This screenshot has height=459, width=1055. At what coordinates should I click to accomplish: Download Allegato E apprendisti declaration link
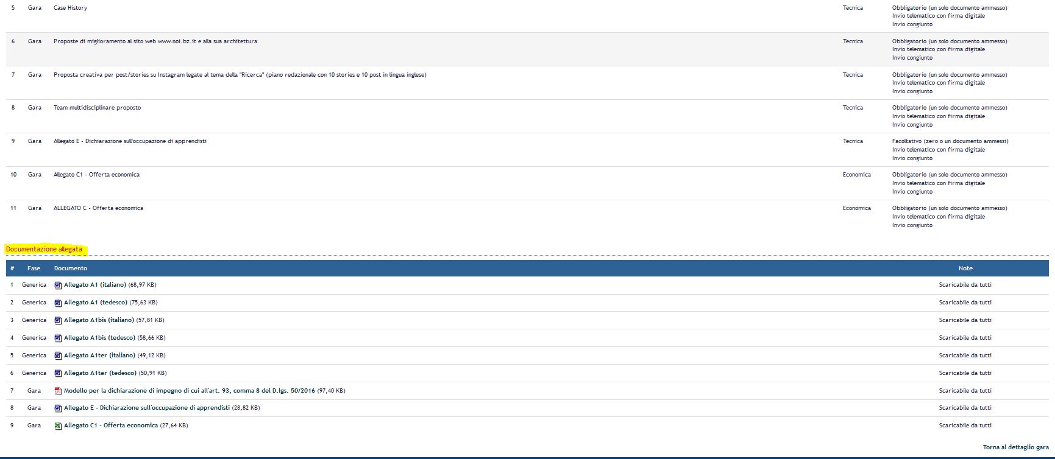[x=146, y=408]
